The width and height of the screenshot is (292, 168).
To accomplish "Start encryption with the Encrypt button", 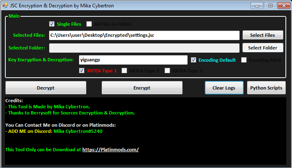I will point(142,88).
